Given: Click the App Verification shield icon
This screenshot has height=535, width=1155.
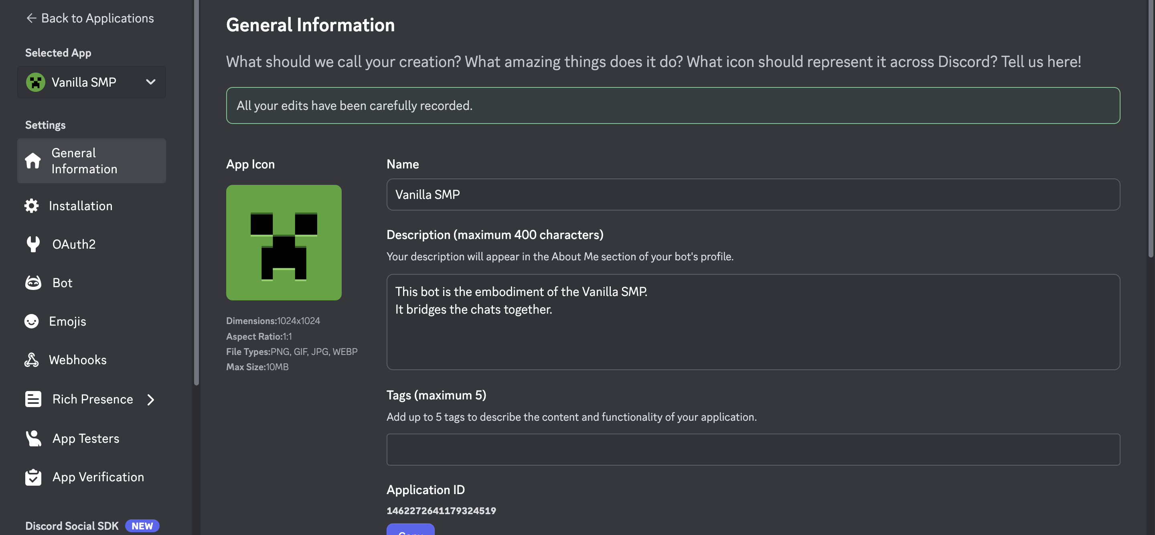Looking at the screenshot, I should pos(33,477).
